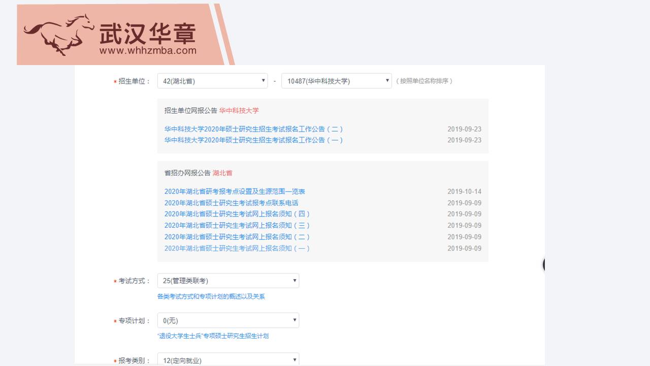The width and height of the screenshot is (650, 366).
Task: Open the 报考类别 dropdown 12(定向就业)
Action: [228, 360]
